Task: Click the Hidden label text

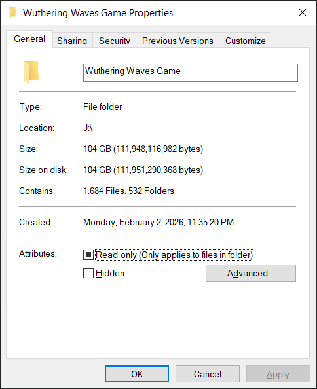Action: click(110, 273)
